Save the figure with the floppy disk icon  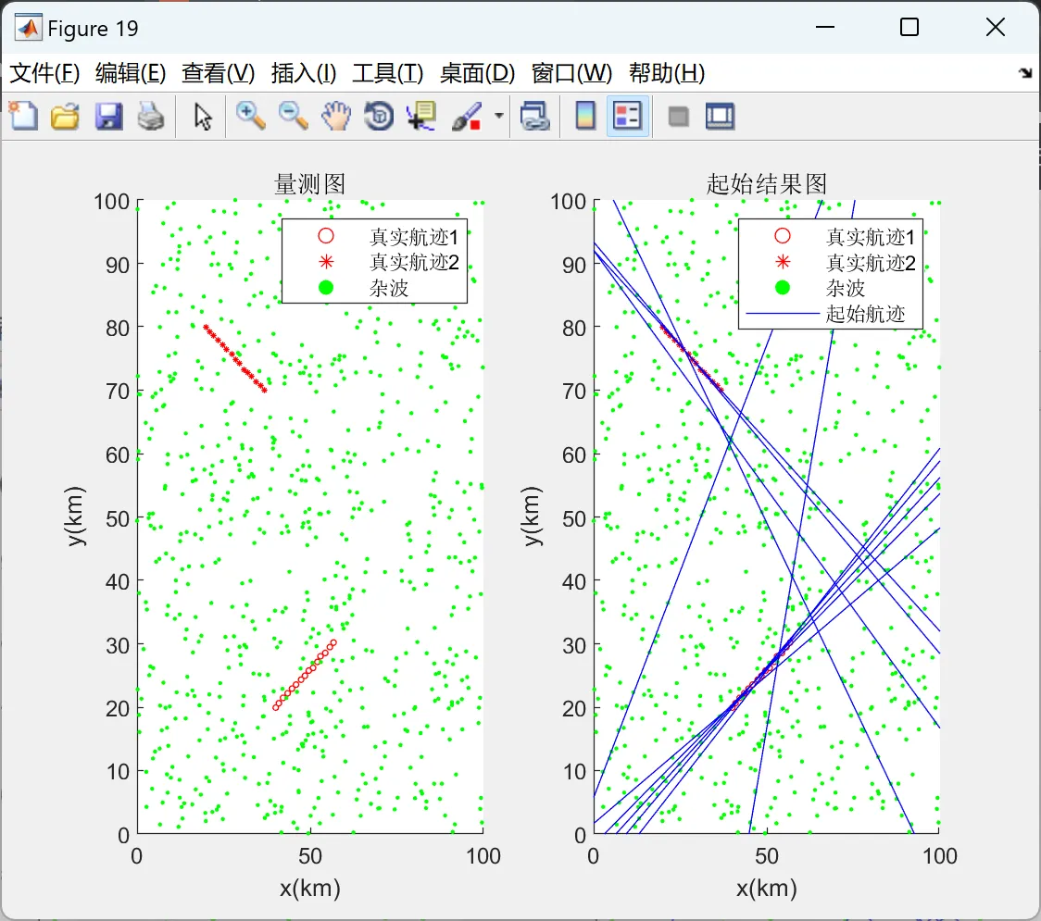[108, 116]
